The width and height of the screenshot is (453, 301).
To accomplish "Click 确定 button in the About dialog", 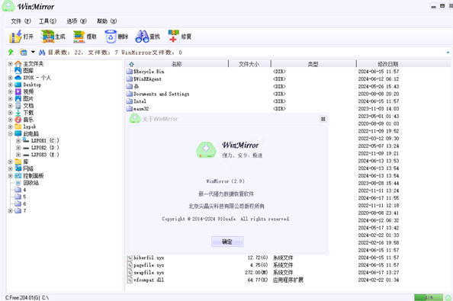I will [x=227, y=242].
